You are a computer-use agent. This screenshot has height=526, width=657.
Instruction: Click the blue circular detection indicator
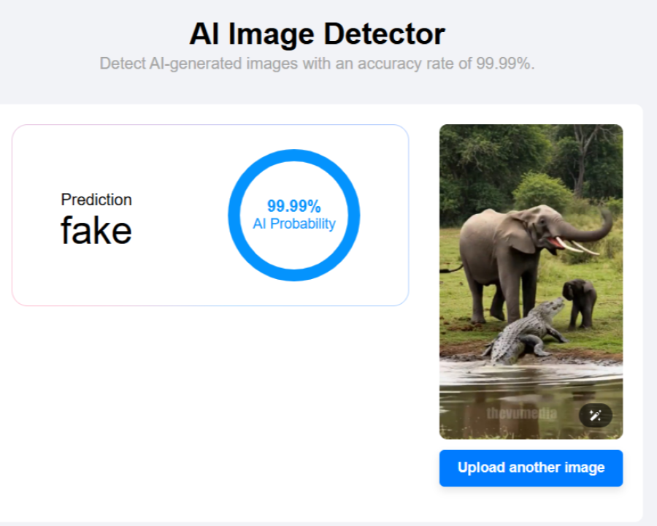coord(293,214)
